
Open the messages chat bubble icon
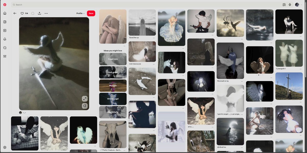point(5,48)
